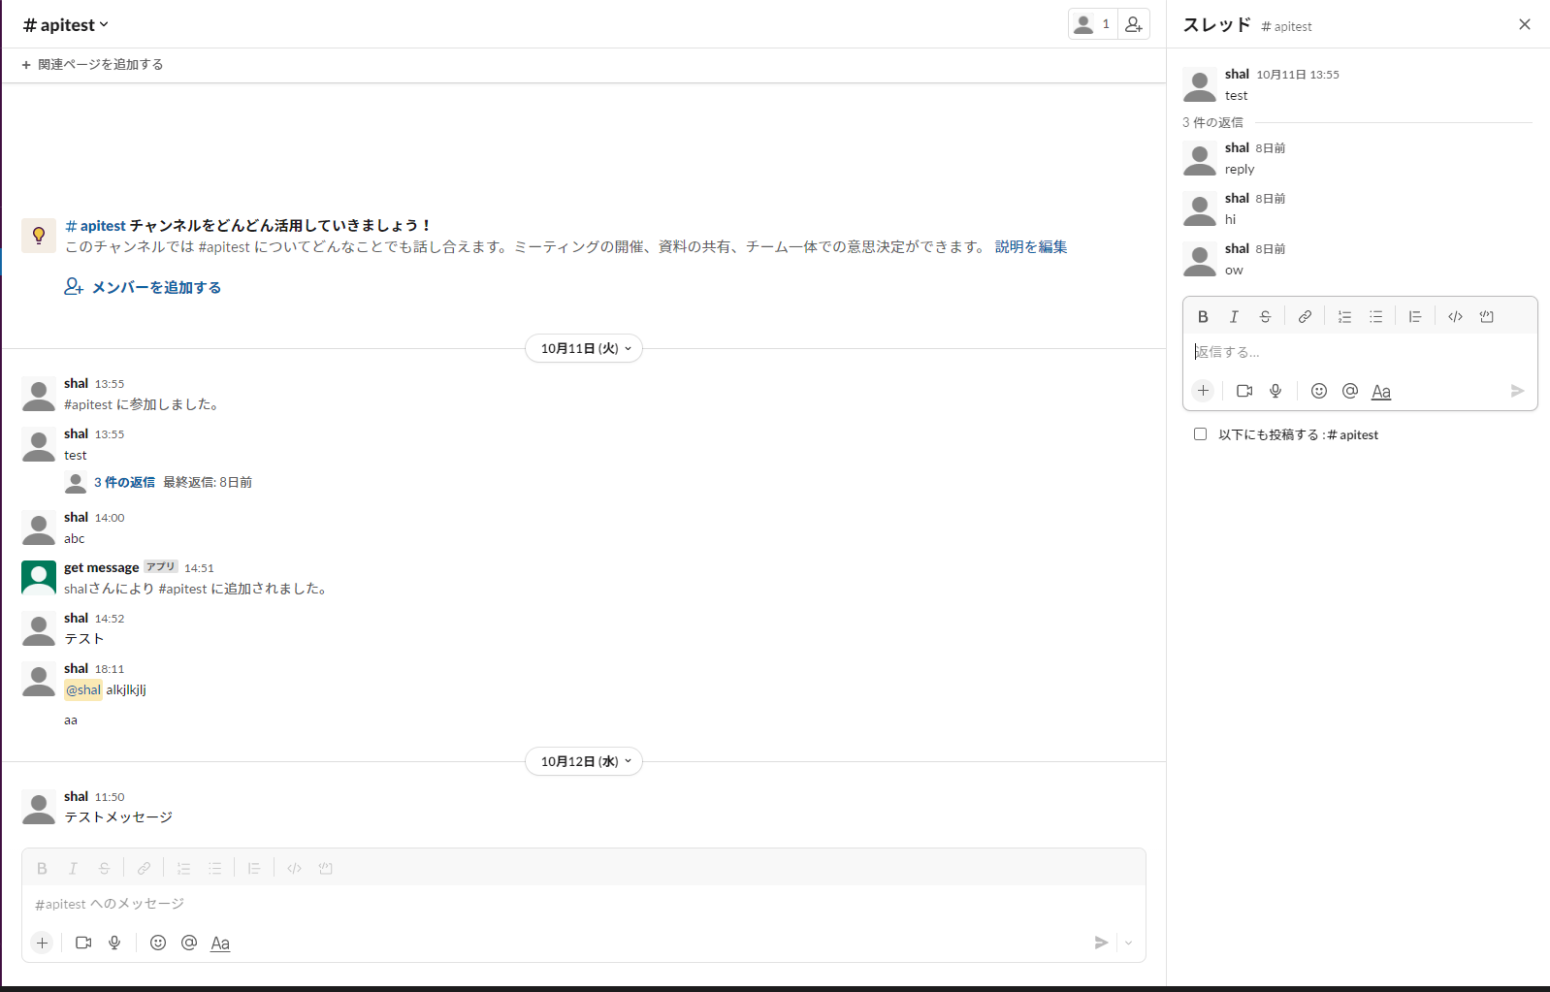Image resolution: width=1550 pixels, height=992 pixels.
Task: Toggle italic in main message toolbar
Action: coord(73,869)
